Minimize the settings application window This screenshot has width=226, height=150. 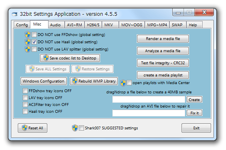[x=178, y=13]
